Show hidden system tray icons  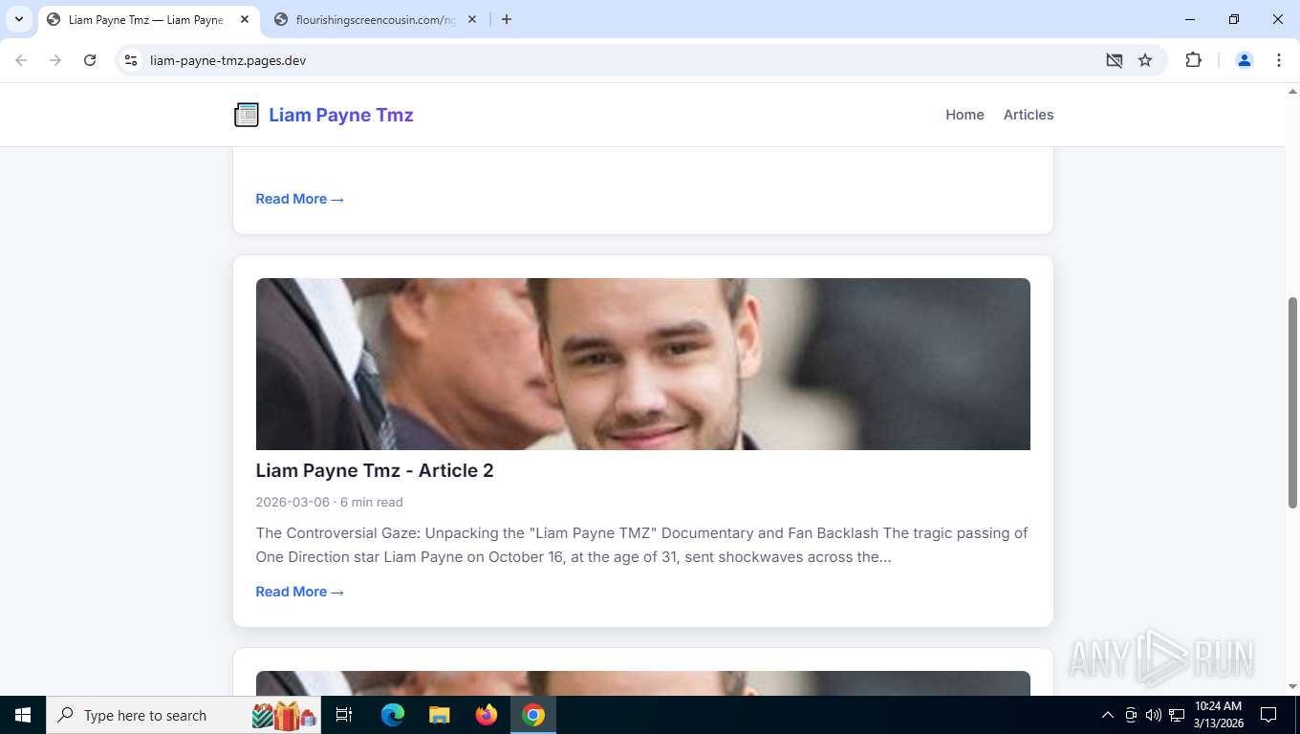[1108, 715]
